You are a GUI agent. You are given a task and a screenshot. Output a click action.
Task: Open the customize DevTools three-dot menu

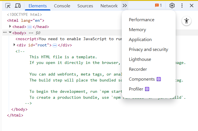tap(182, 6)
